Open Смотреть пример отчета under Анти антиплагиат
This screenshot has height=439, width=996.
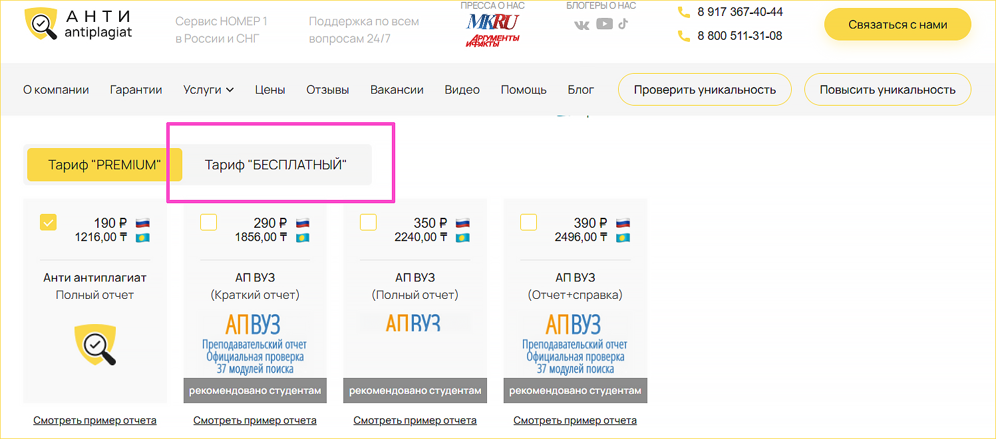click(x=94, y=420)
